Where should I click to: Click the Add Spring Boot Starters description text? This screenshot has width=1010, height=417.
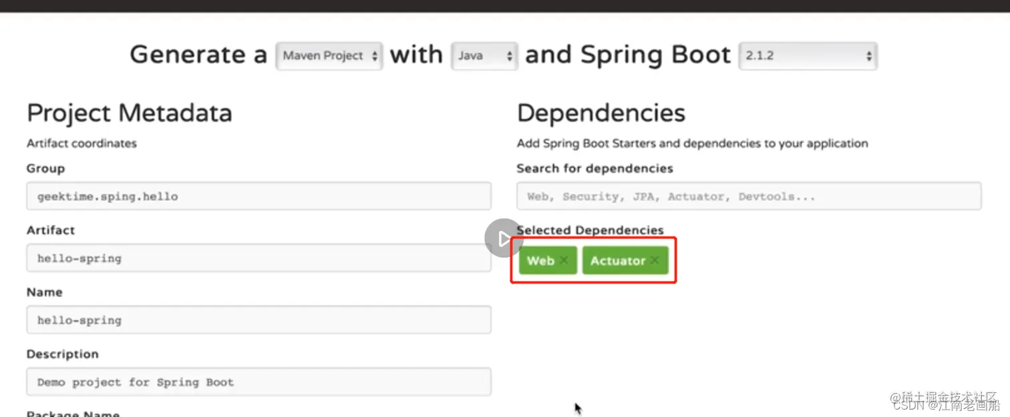coord(693,143)
